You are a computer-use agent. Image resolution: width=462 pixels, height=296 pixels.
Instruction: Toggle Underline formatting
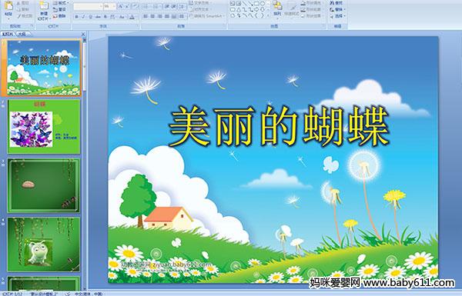pyautogui.click(x=90, y=17)
